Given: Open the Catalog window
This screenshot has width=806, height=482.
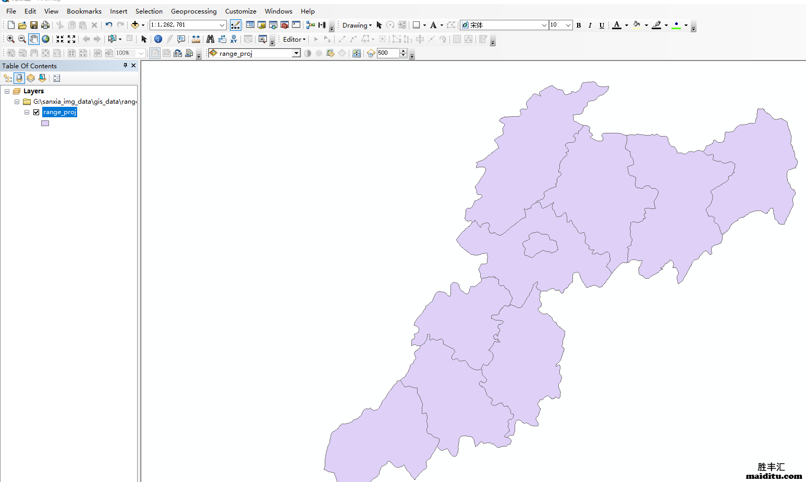Looking at the screenshot, I should (x=262, y=24).
